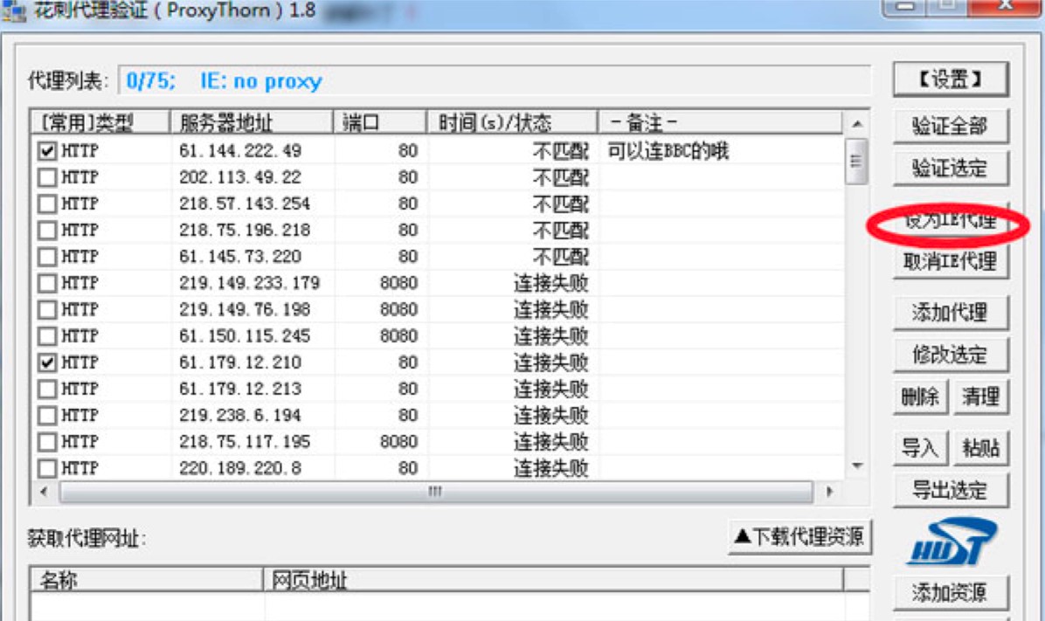The width and height of the screenshot is (1045, 621).
Task: Sort by [常用]类型 column header
Action: (100, 122)
